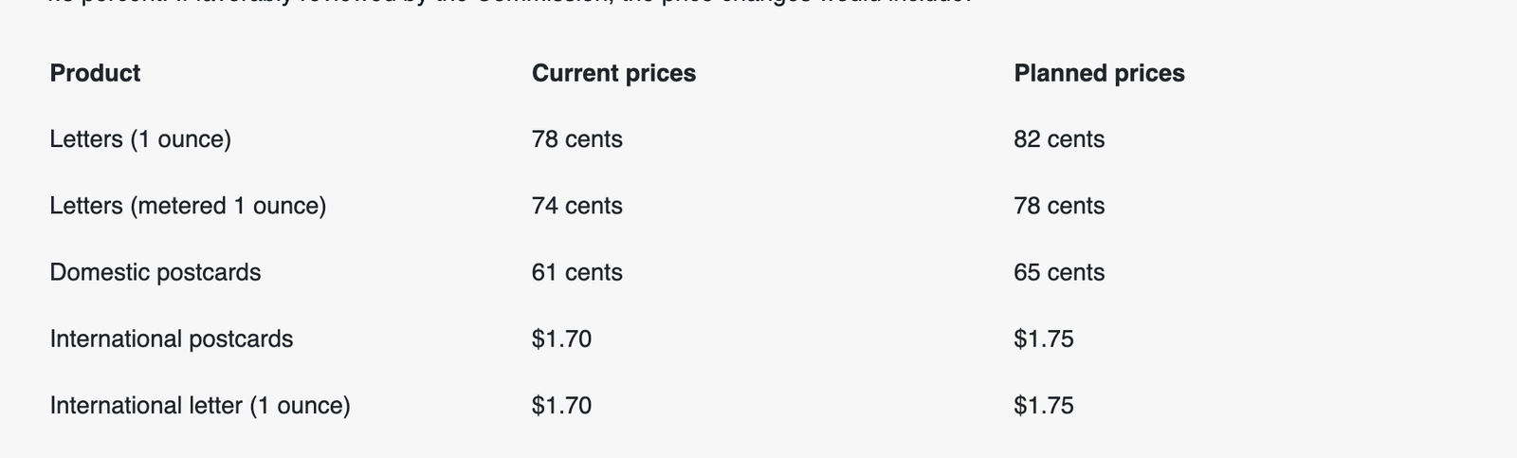Screen dimensions: 1517x458
Task: Select the Letters (1 ounce) product label
Action: 140,139
